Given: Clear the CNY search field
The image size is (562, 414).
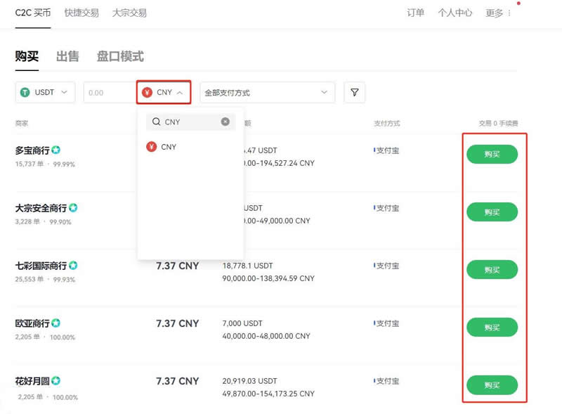Looking at the screenshot, I should click(x=225, y=122).
